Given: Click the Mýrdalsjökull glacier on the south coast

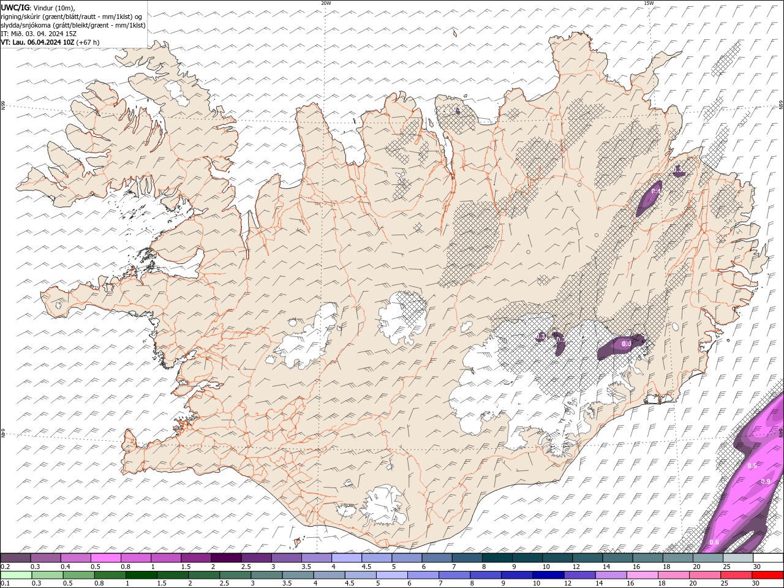Looking at the screenshot, I should 383,507.
